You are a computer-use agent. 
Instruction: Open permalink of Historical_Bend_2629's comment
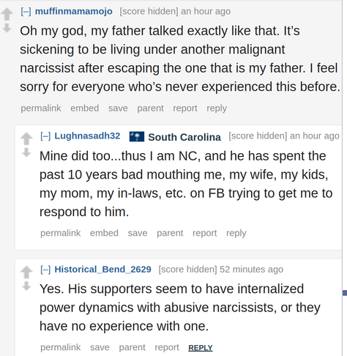coord(60,347)
